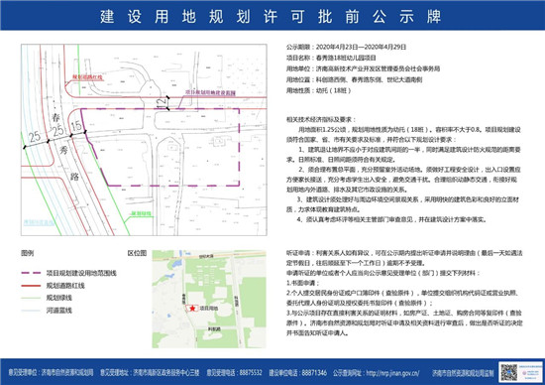The width and height of the screenshot is (545, 385).
Task: Click the 用地性质 幼托（18班） line
Action: 318,90
